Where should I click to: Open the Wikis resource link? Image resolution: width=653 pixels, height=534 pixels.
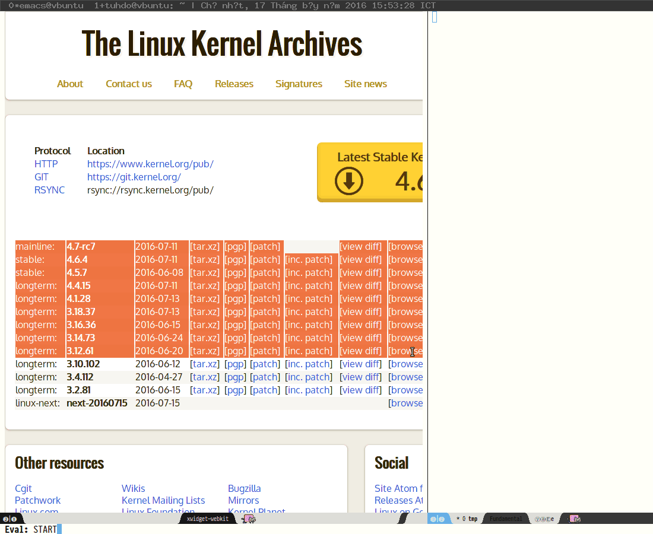133,488
